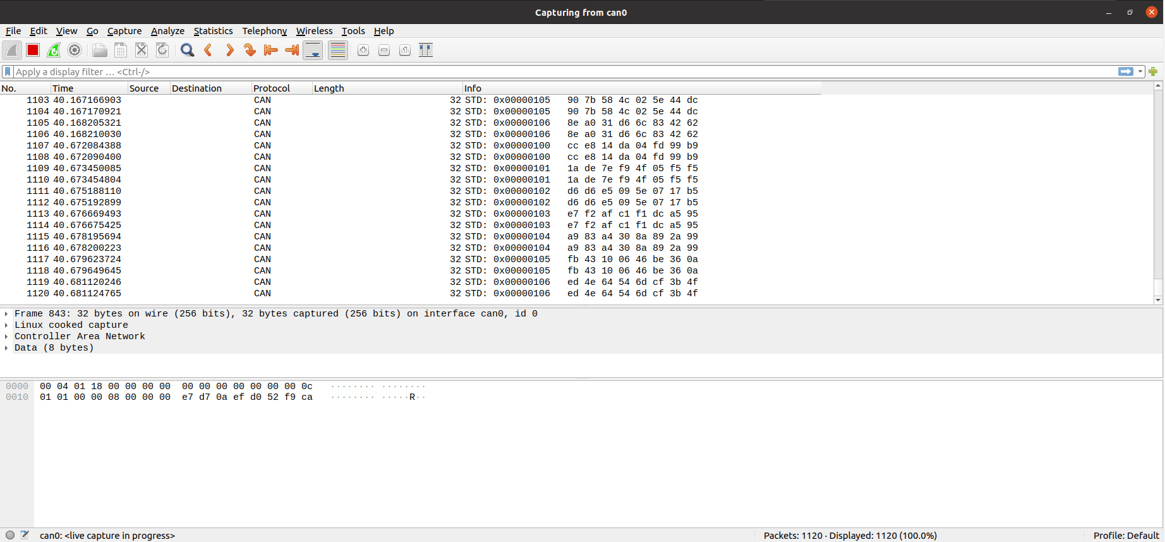Toggle packet list coloring rules
The width and height of the screenshot is (1165, 542).
point(338,51)
